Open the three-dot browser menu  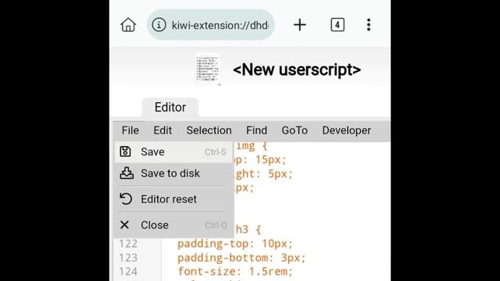coord(369,25)
